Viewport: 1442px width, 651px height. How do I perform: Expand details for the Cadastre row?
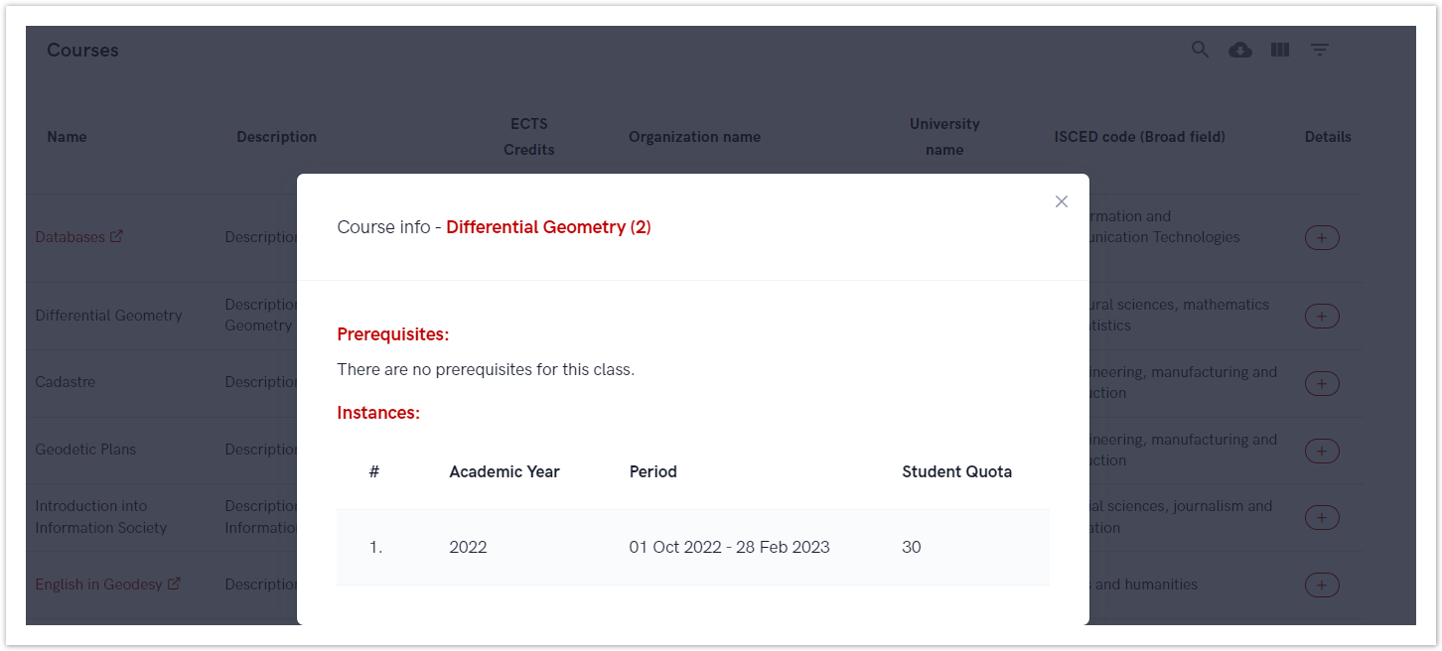[1321, 384]
